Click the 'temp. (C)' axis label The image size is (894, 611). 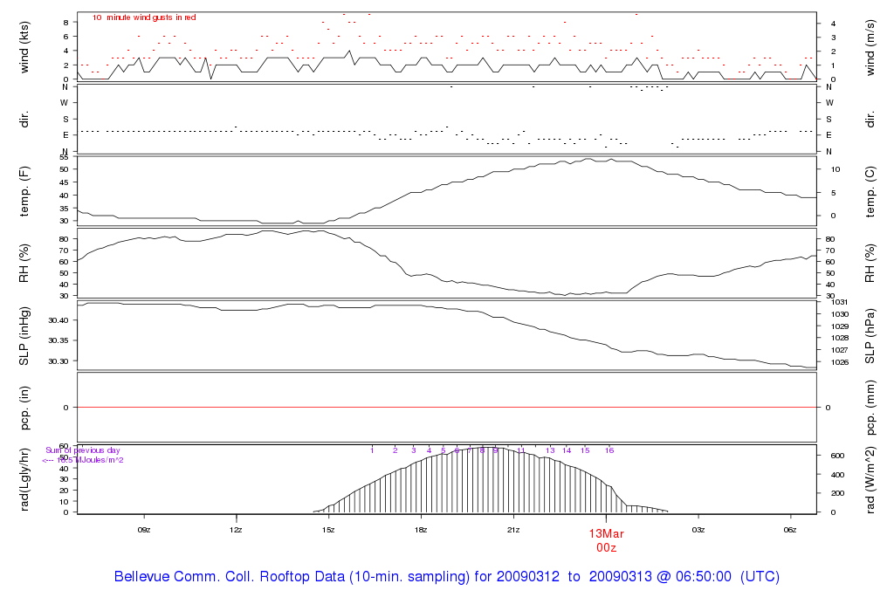[x=870, y=191]
